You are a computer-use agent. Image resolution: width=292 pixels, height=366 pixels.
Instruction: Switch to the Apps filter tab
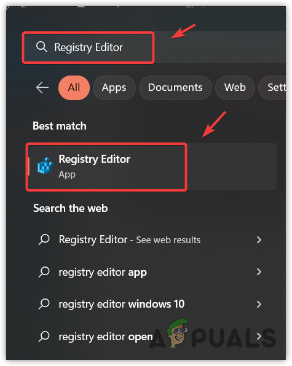click(114, 88)
